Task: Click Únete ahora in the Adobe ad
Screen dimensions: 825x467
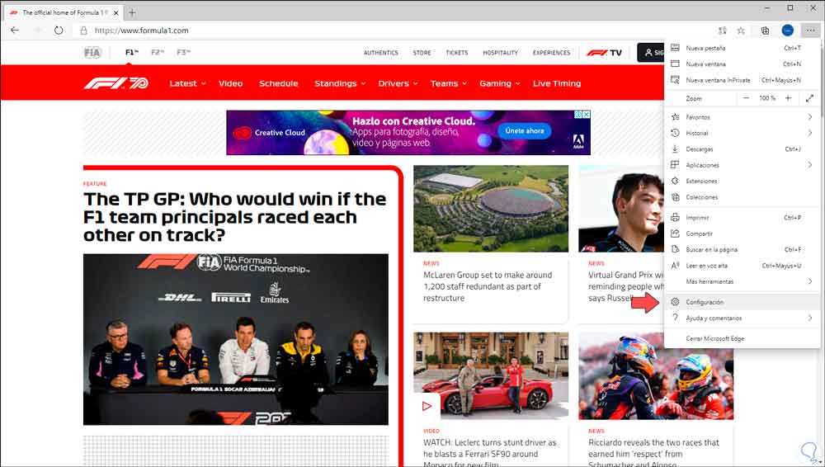Action: point(525,130)
